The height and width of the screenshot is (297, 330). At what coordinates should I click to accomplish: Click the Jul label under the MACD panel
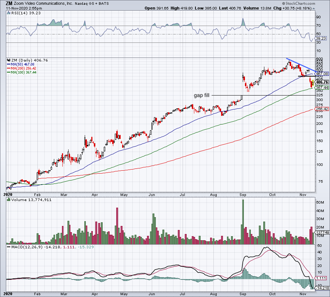coord(182,294)
